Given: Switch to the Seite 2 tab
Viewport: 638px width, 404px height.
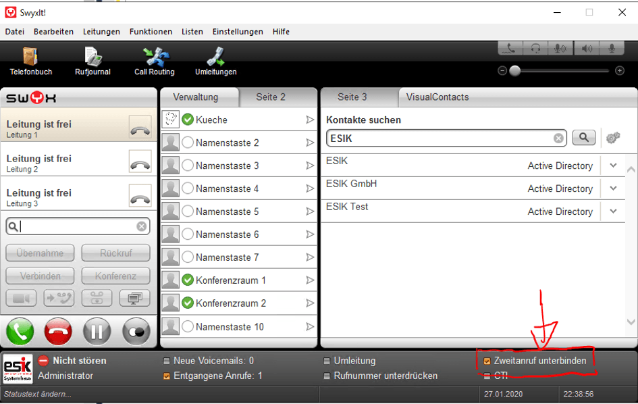Looking at the screenshot, I should pyautogui.click(x=271, y=97).
